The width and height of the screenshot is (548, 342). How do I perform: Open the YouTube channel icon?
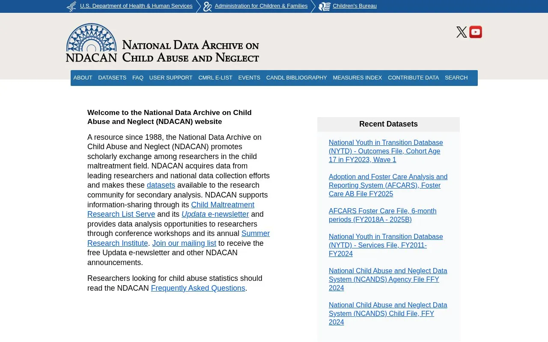click(x=476, y=32)
